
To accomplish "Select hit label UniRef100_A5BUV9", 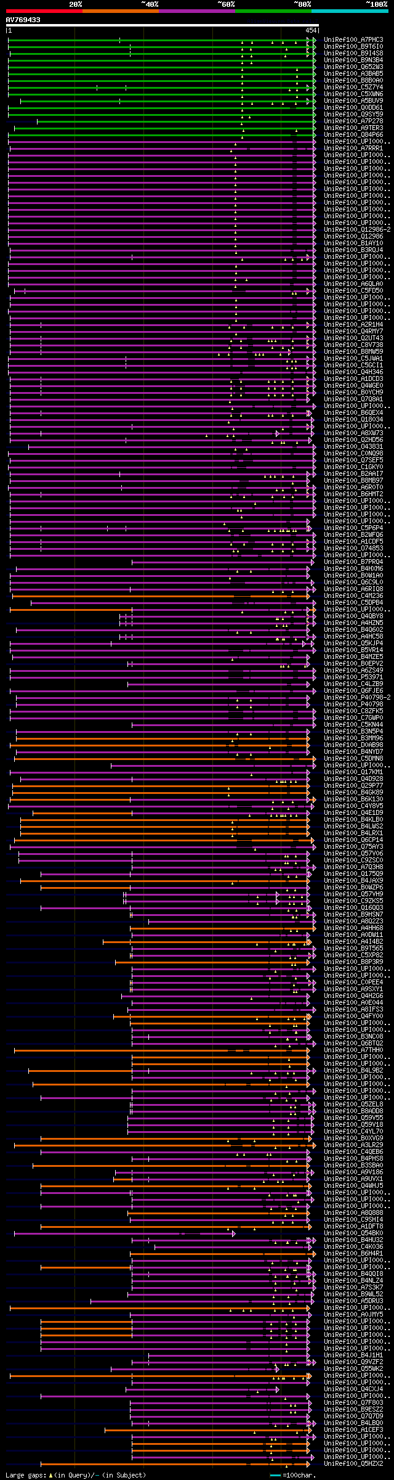I will point(353,100).
